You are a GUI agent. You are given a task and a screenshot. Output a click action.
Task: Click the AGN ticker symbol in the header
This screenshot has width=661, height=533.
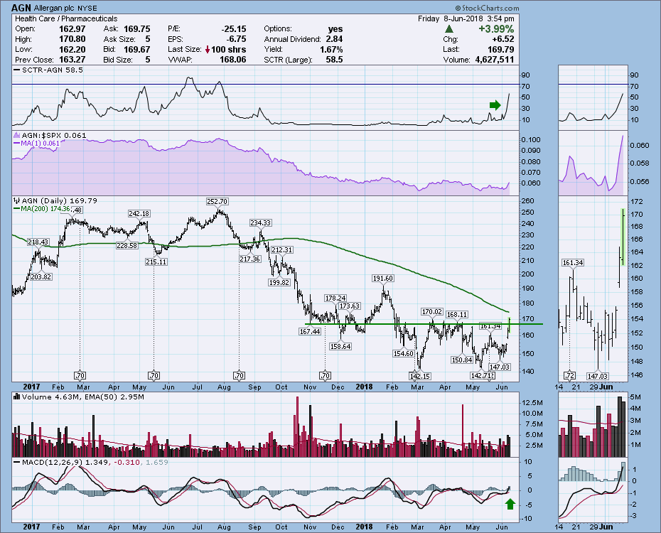point(21,6)
